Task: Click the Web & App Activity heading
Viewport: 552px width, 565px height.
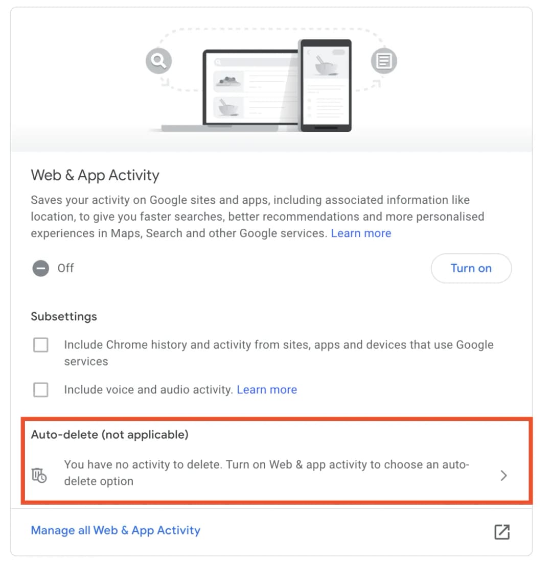Action: (95, 175)
